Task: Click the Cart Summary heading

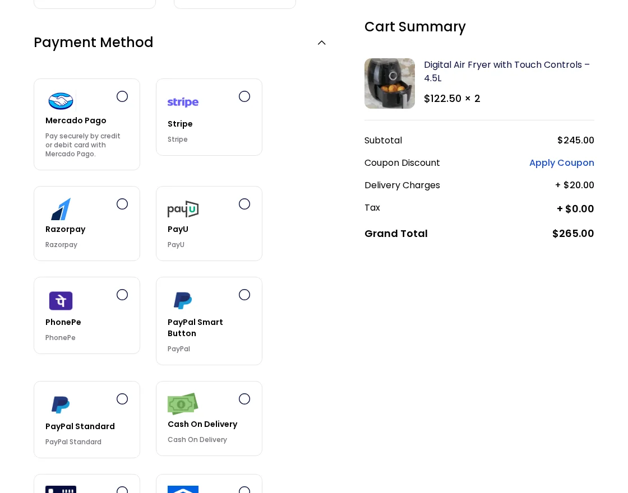Action: (x=415, y=27)
